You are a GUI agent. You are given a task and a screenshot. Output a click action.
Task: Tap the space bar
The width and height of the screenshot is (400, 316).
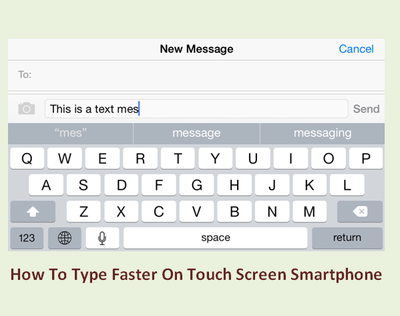216,238
